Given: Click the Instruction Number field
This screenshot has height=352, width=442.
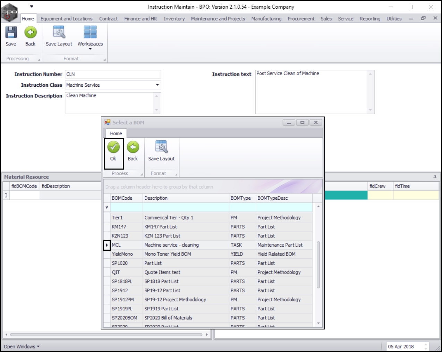Looking at the screenshot, I should (113, 74).
